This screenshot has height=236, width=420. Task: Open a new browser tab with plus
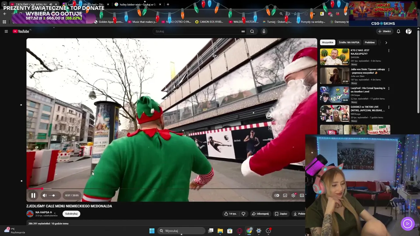pos(168,5)
